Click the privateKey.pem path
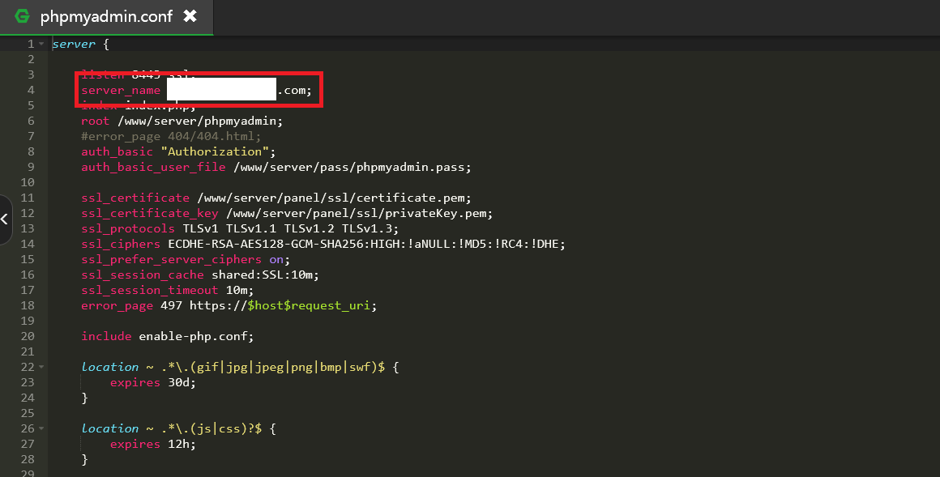This screenshot has width=940, height=477. (357, 213)
